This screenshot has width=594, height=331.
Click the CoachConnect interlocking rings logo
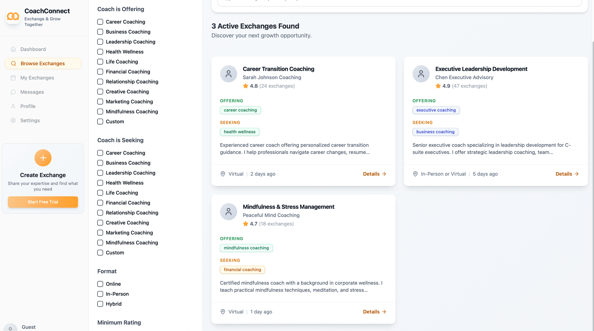pyautogui.click(x=13, y=17)
